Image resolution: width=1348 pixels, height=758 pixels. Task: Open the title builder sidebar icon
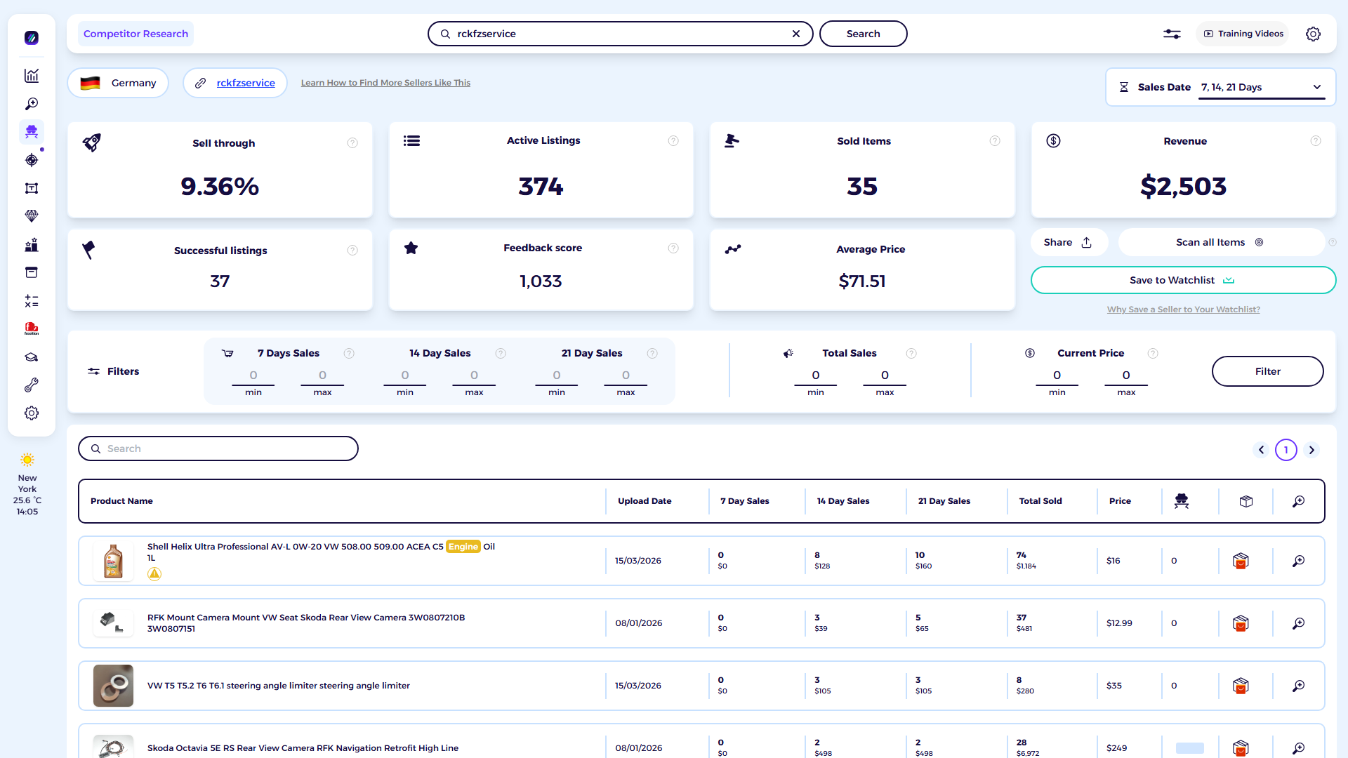point(32,188)
